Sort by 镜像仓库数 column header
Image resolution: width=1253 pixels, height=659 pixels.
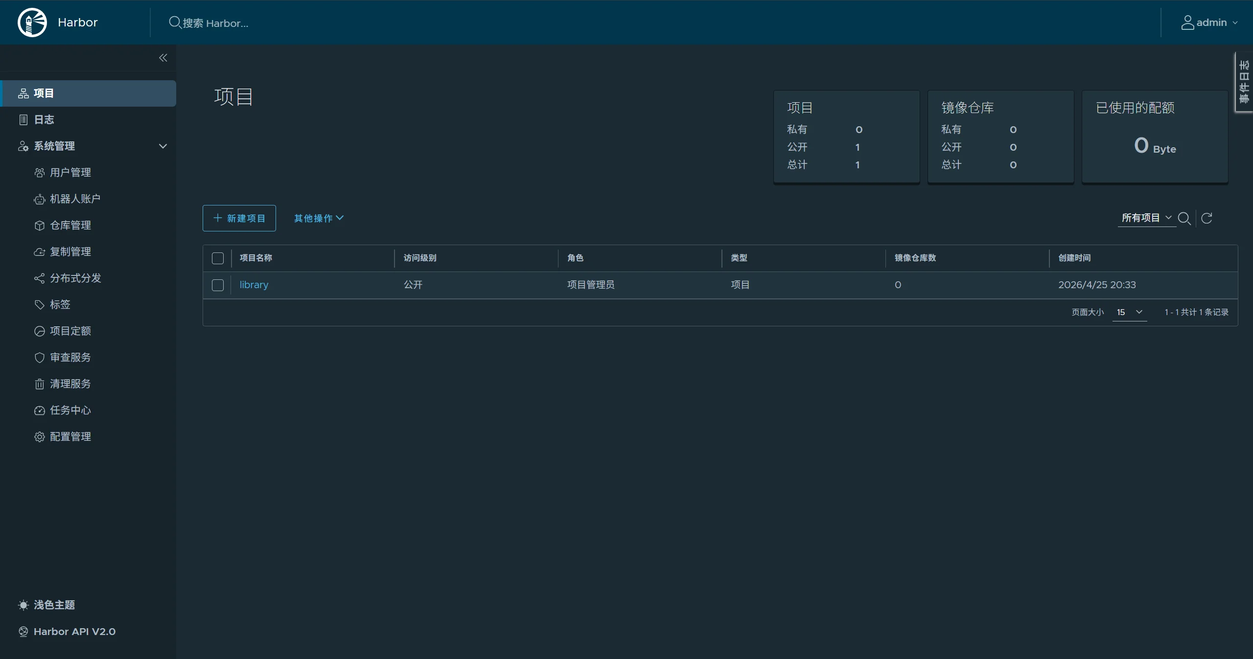915,258
